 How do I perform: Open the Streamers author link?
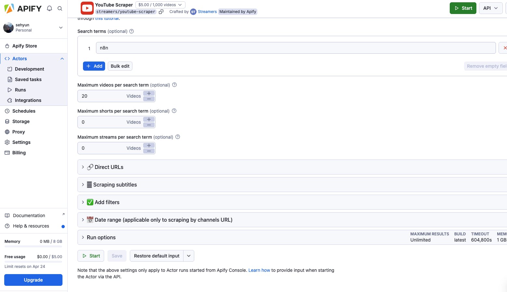click(x=207, y=12)
